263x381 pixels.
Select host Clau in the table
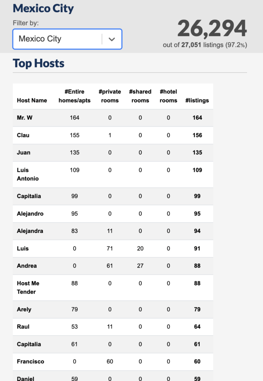pos(23,135)
